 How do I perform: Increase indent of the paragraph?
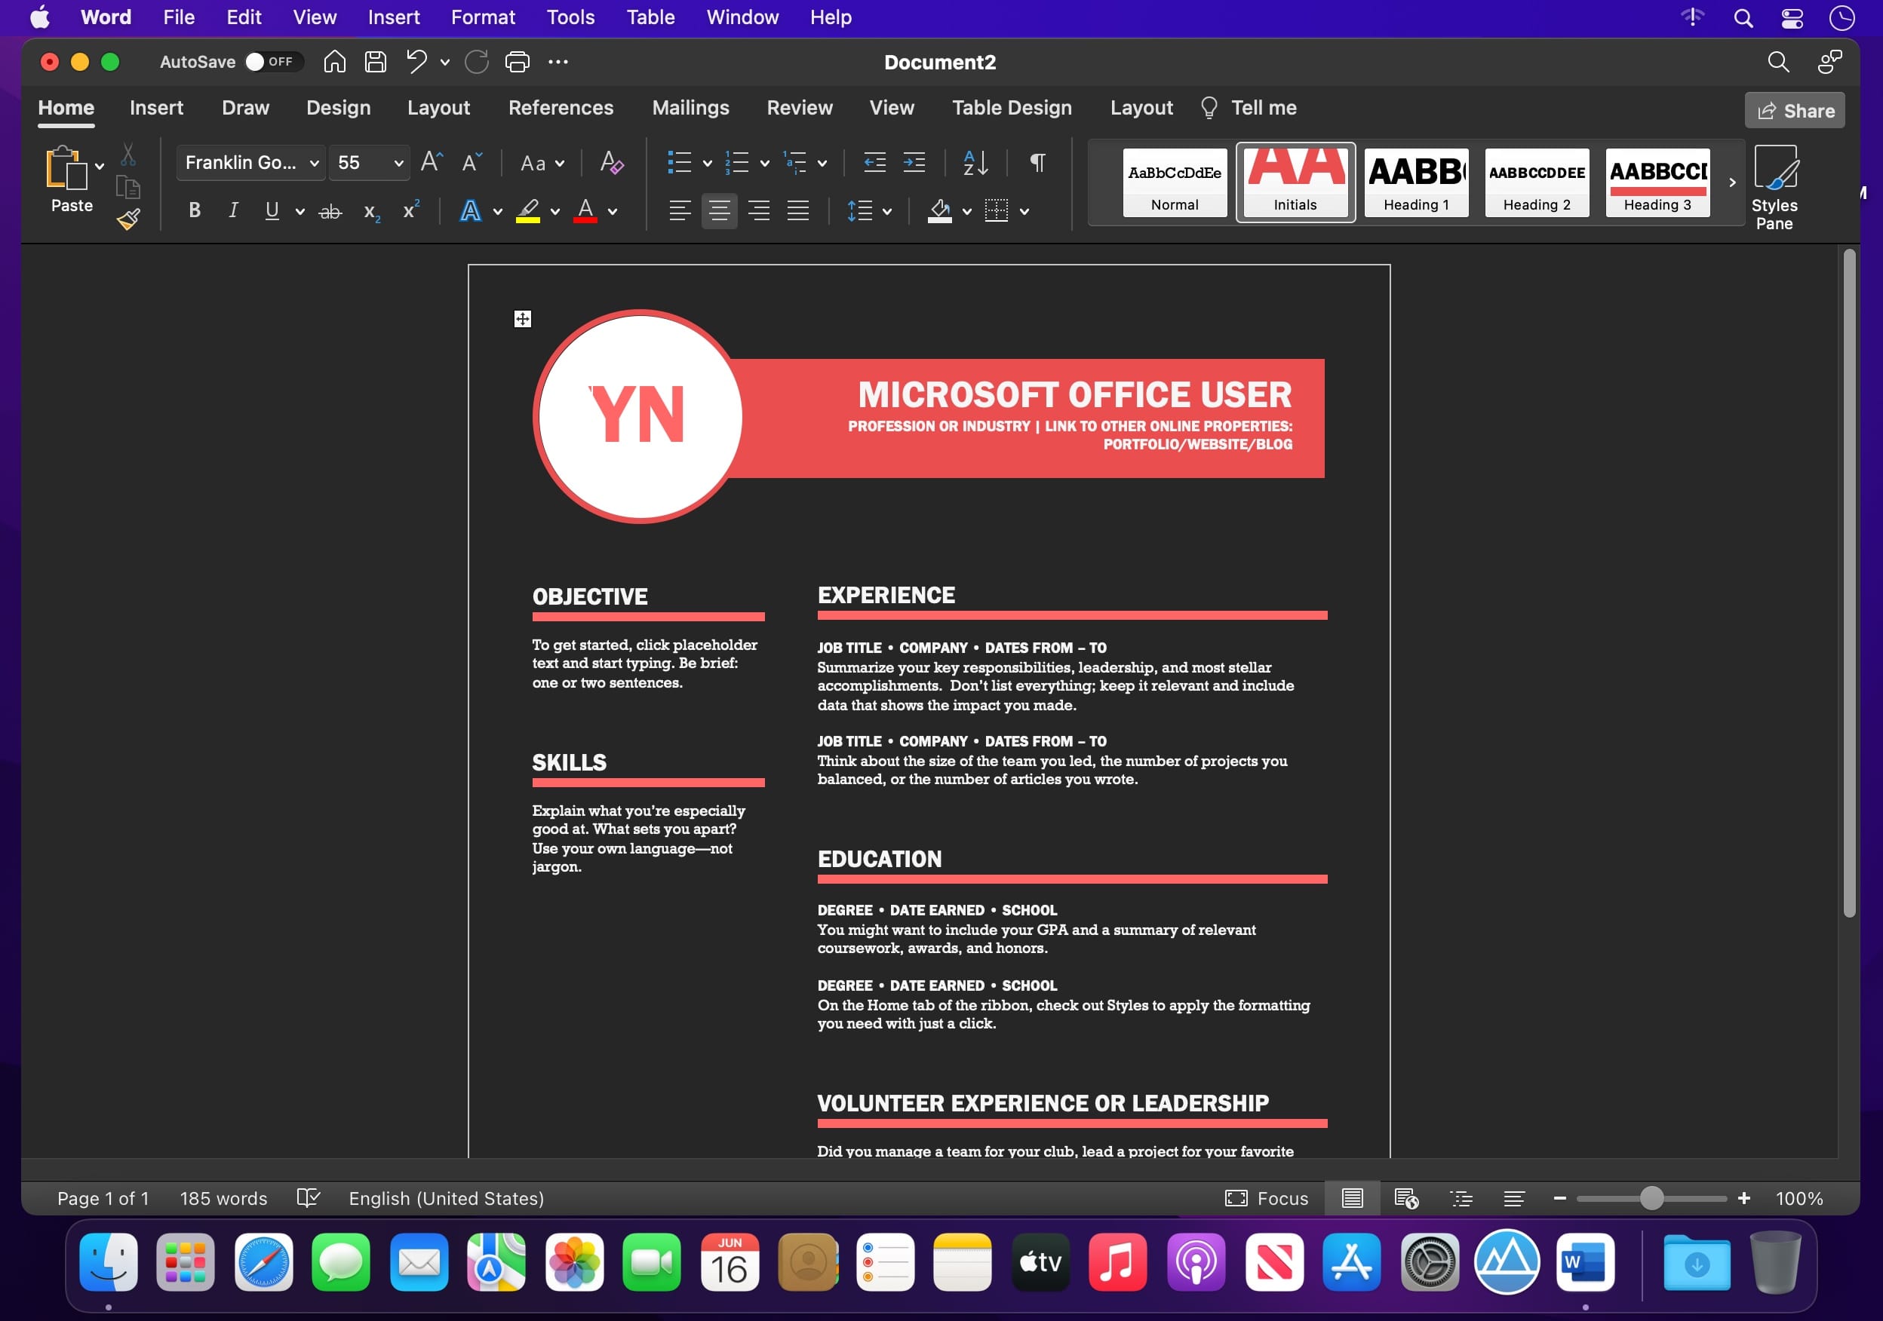(x=914, y=162)
